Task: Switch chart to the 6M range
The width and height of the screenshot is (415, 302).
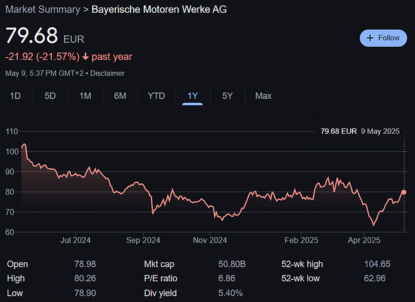Action: pos(120,96)
